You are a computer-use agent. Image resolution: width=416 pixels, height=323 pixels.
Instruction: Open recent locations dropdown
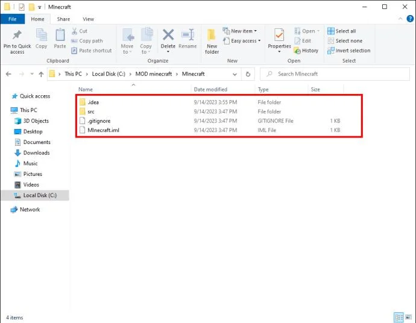coord(32,74)
